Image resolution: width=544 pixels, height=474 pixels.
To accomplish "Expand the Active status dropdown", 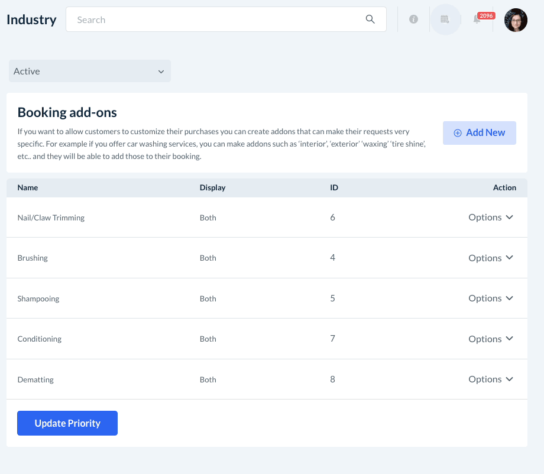I will pos(89,71).
